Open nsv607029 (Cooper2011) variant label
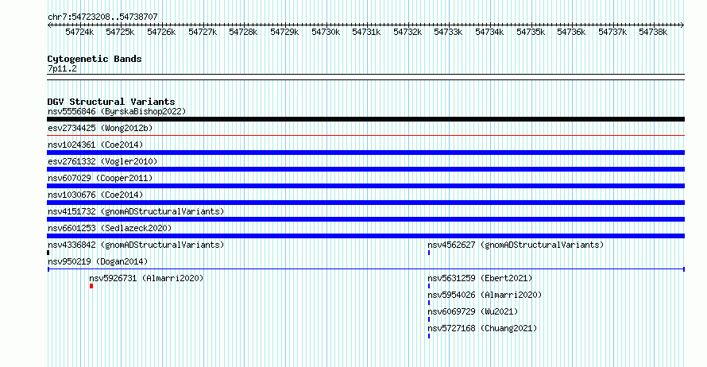 pyautogui.click(x=100, y=178)
